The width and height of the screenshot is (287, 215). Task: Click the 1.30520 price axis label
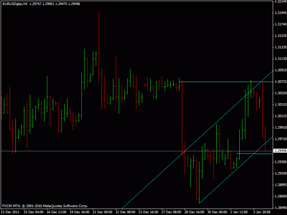(281, 93)
